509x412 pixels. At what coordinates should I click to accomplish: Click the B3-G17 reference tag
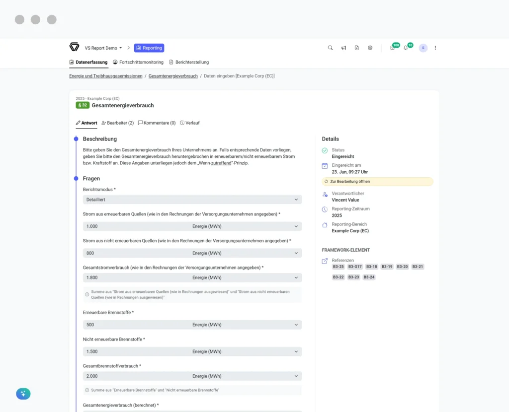point(355,267)
